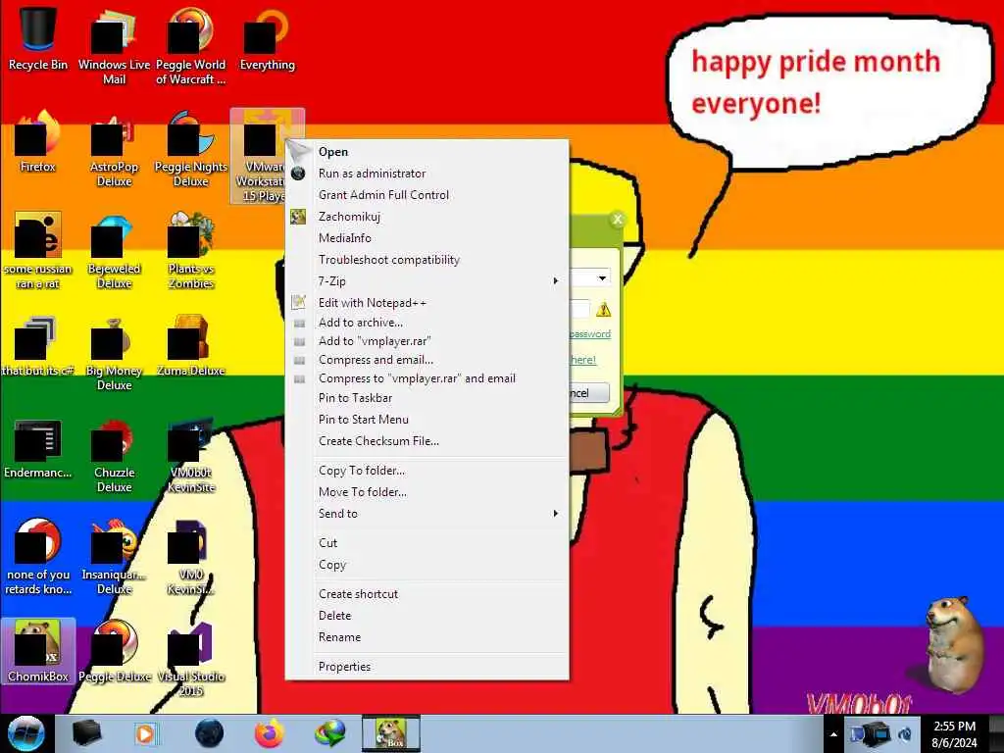
Task: Open Firefox from the taskbar
Action: click(270, 733)
